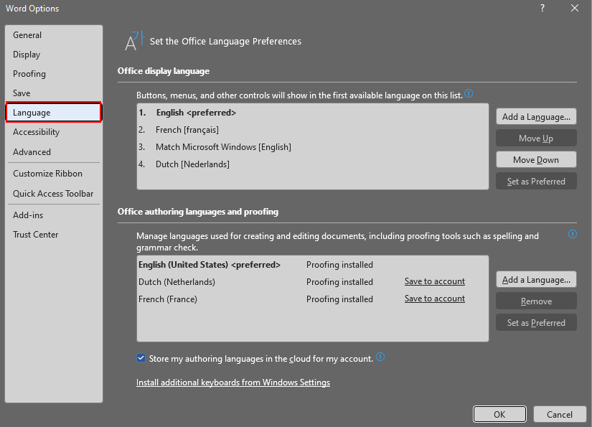This screenshot has height=427, width=592.
Task: Open the General options category
Action: click(x=54, y=35)
